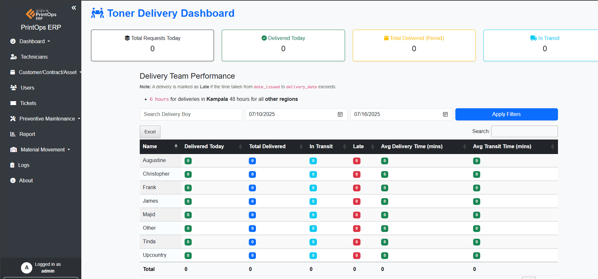Open calendar picker for end date 07/16/2025
598x279 pixels.
[x=445, y=114]
